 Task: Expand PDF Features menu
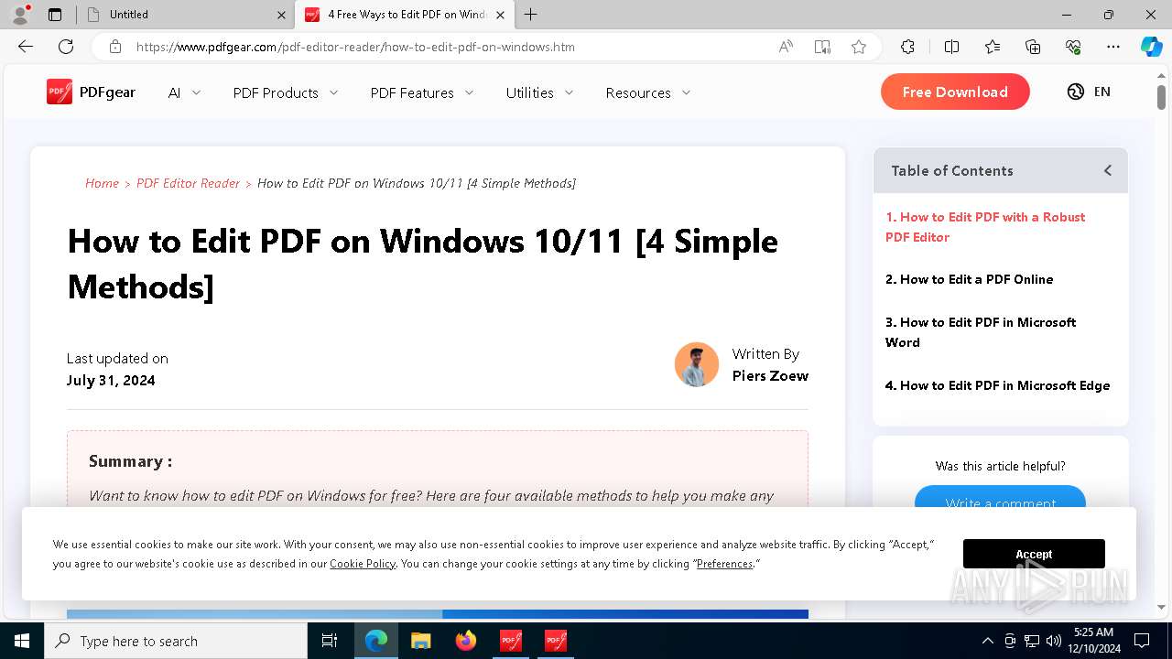coord(422,92)
